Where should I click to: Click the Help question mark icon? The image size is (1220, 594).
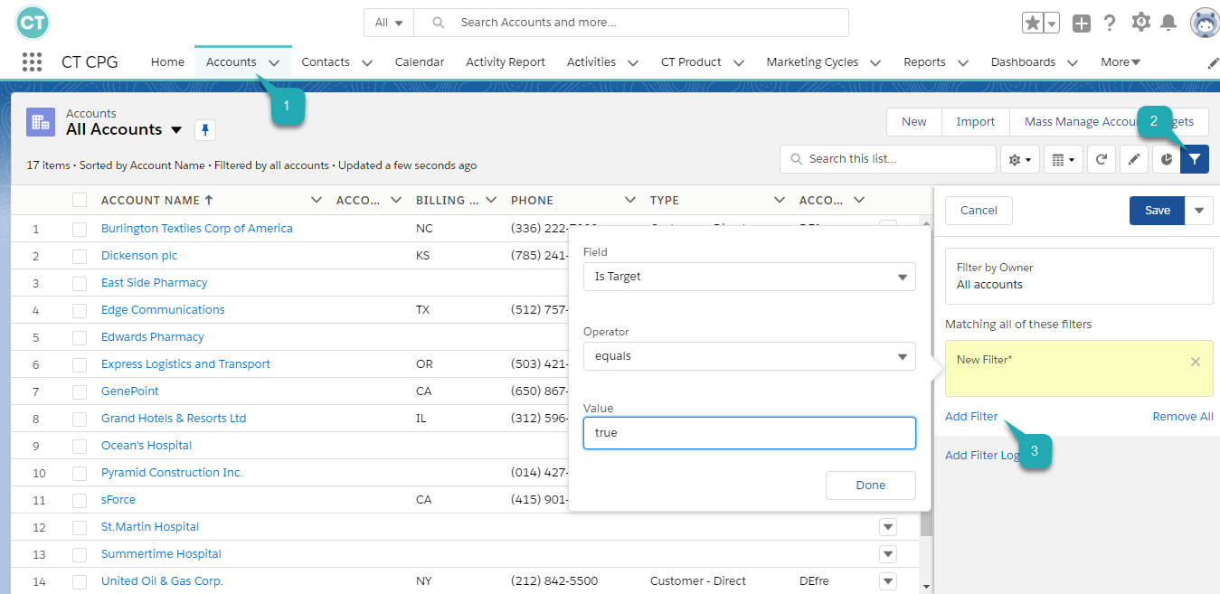point(1110,23)
